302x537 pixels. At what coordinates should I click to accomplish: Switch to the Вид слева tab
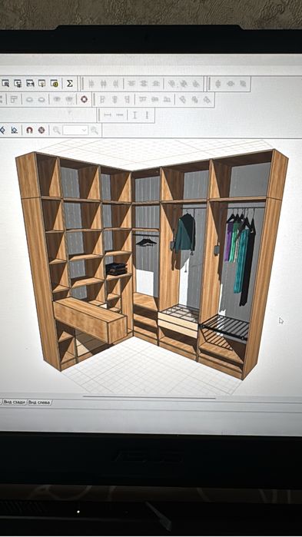[x=39, y=402]
